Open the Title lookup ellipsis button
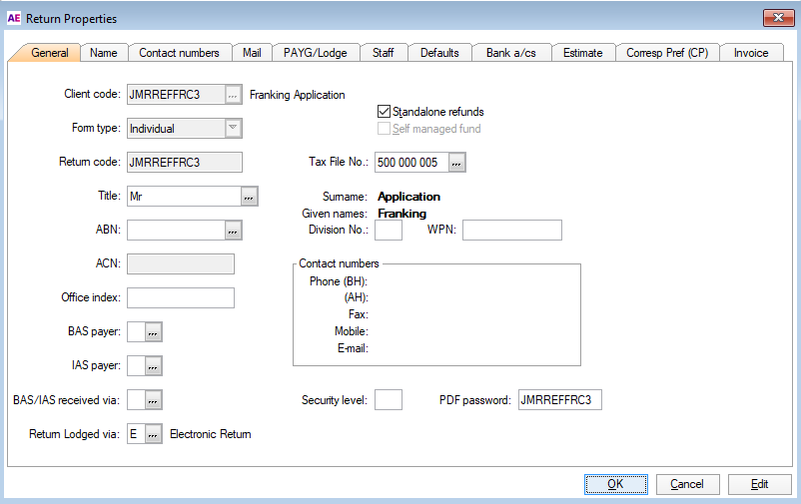 pos(250,197)
